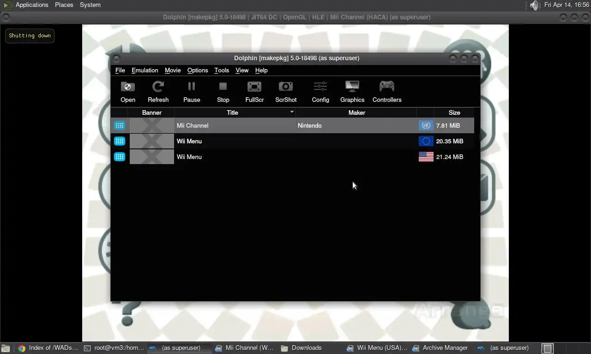Click the world region flag in Mii Channel row
The image size is (591, 354).
click(x=426, y=125)
